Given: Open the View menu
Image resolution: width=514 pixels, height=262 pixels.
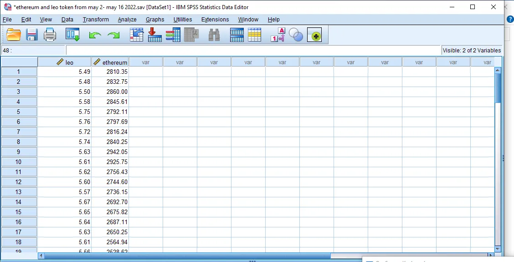Looking at the screenshot, I should 46,20.
